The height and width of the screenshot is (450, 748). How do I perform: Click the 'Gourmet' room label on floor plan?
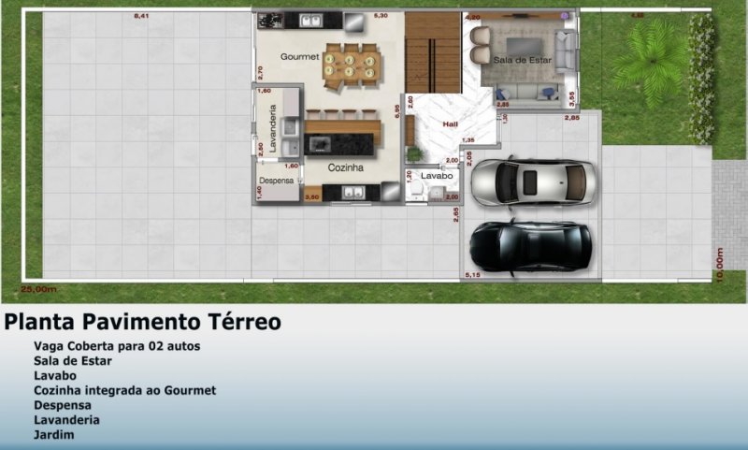[300, 57]
